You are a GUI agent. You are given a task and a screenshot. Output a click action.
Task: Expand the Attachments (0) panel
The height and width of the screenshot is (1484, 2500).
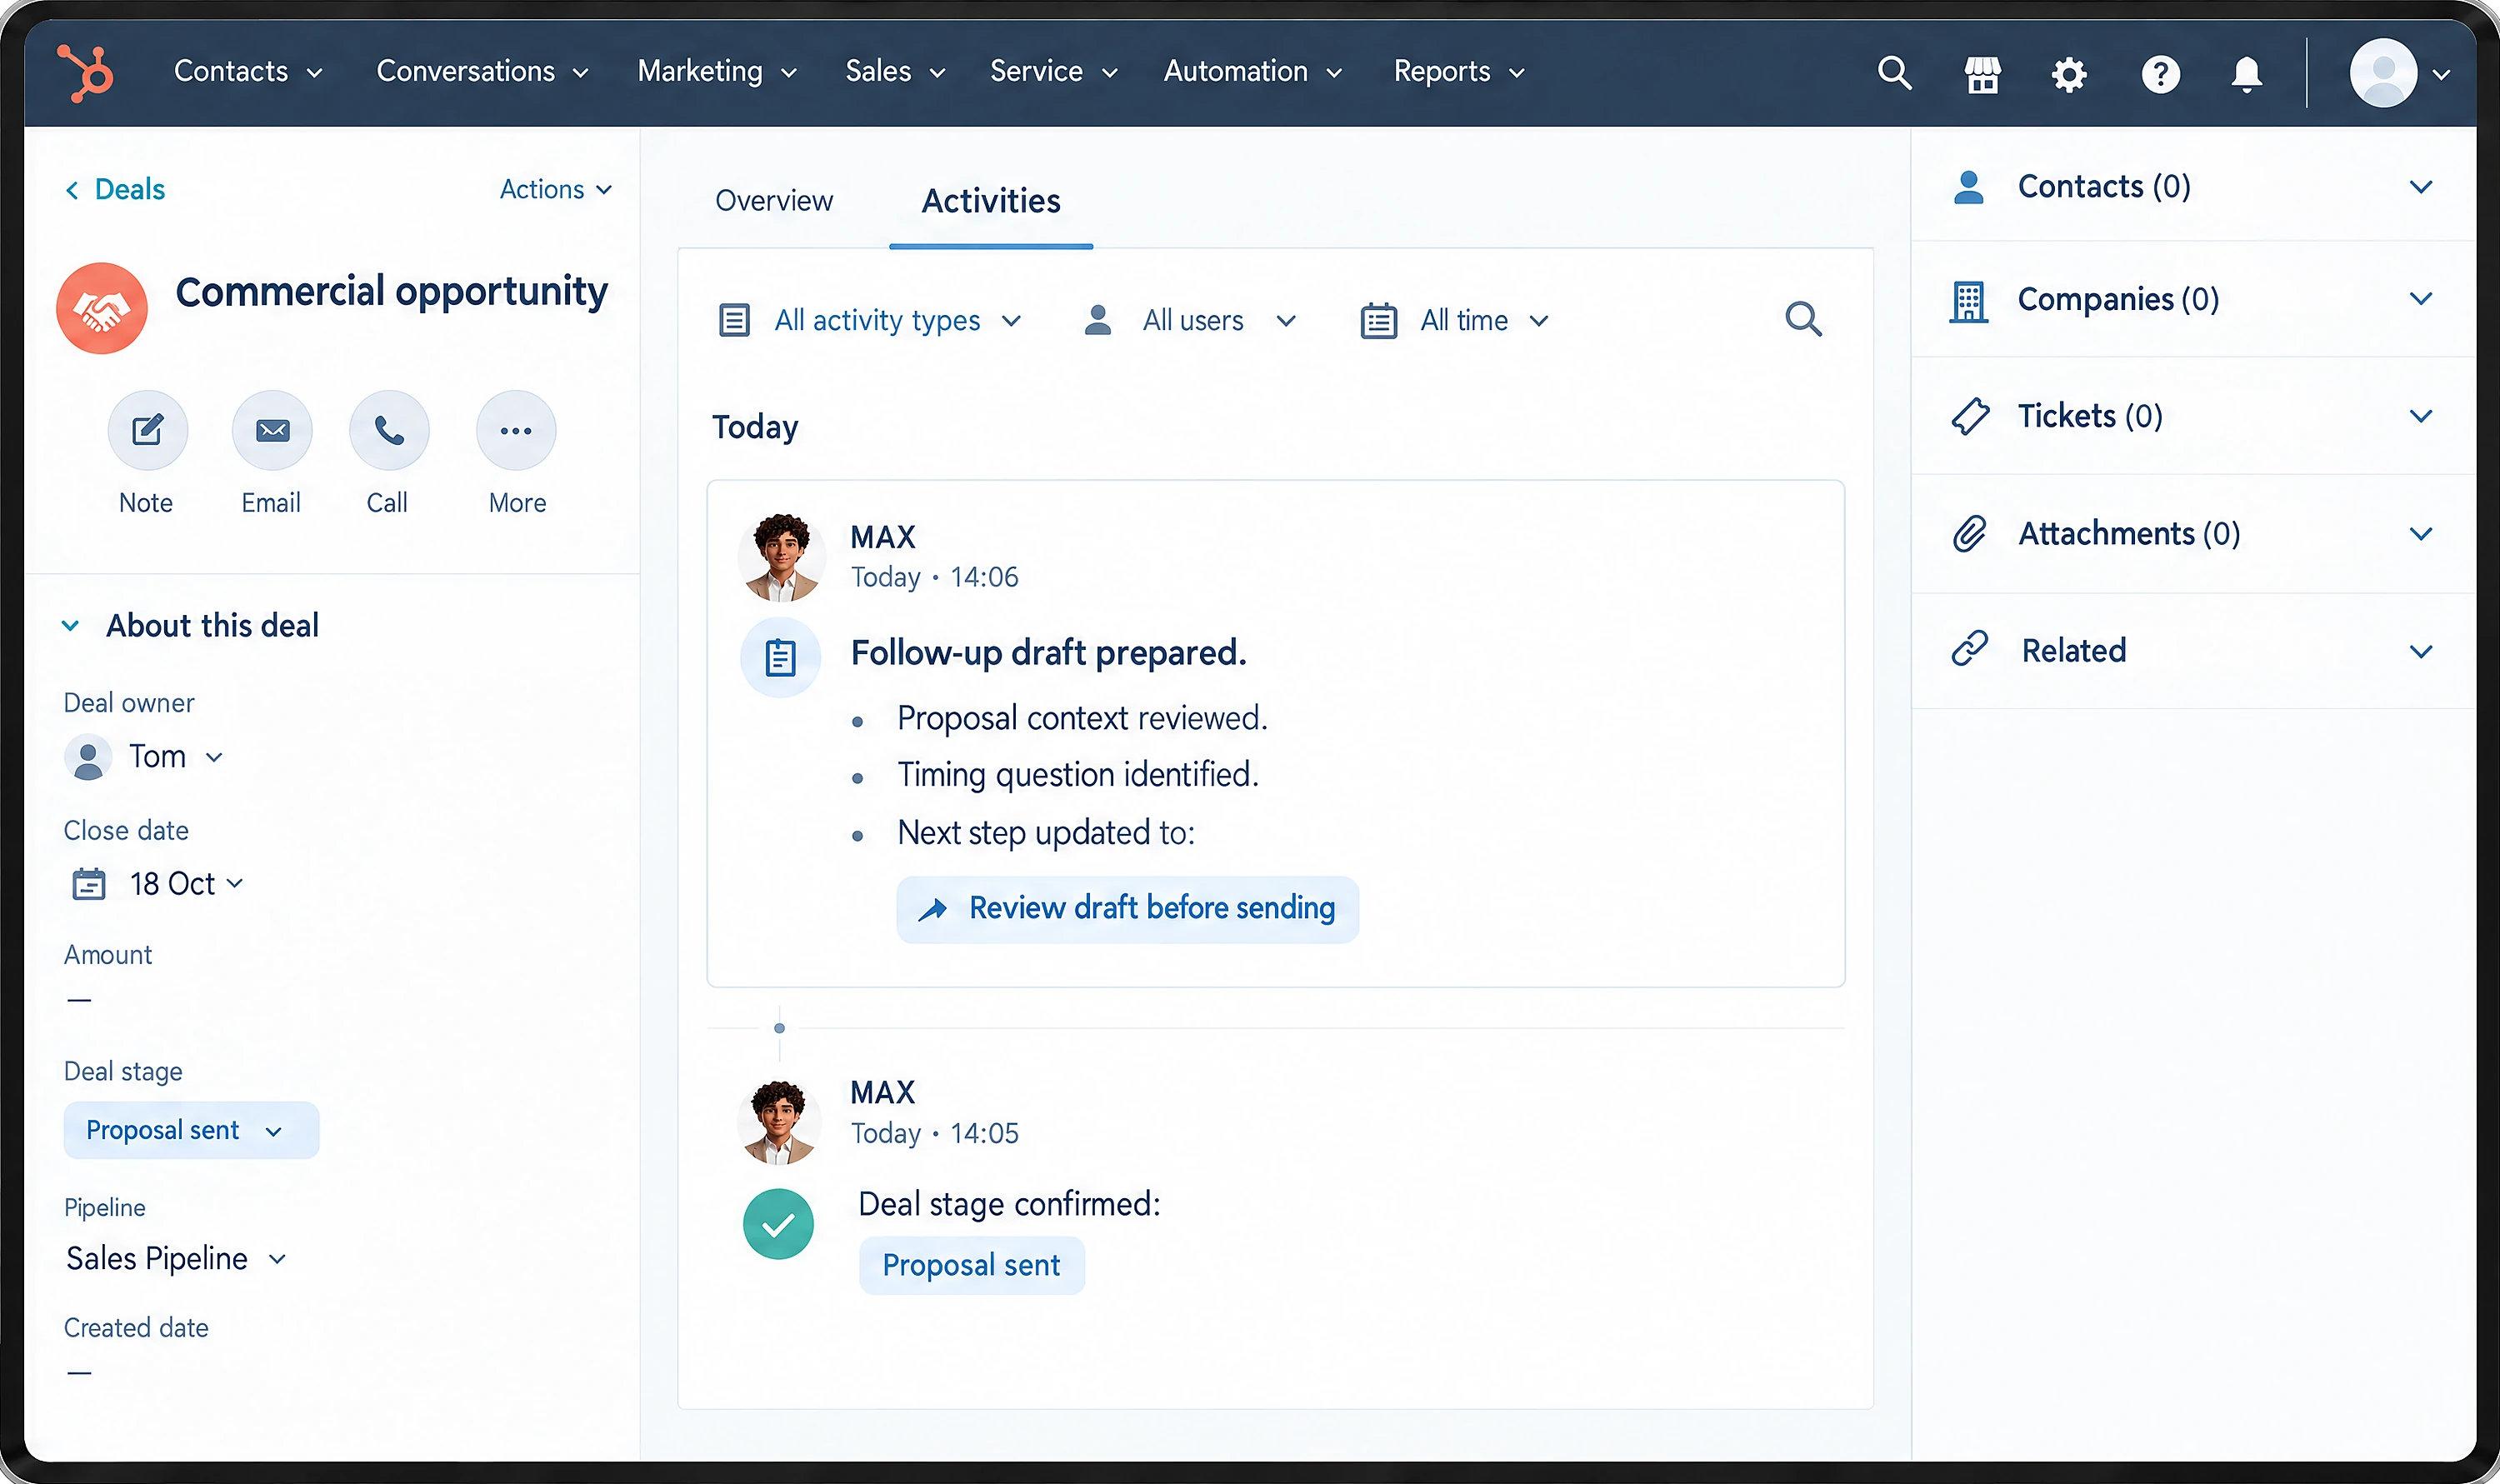(2193, 534)
